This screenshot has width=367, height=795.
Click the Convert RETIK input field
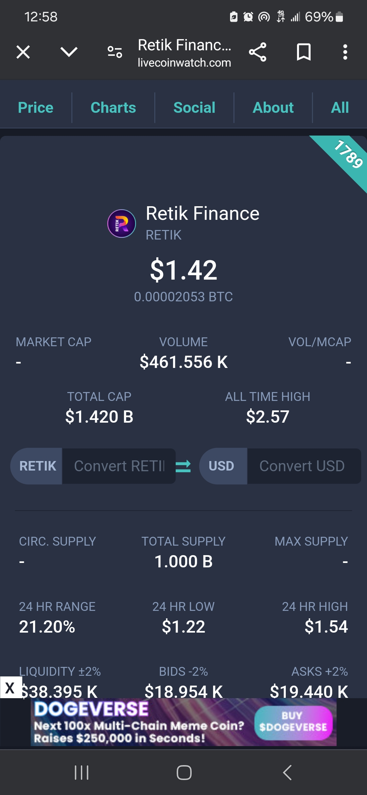(119, 466)
